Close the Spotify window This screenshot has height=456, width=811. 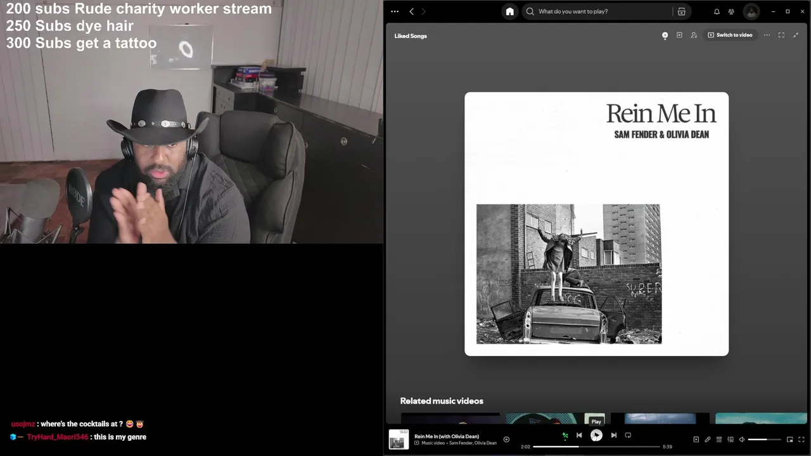(802, 11)
